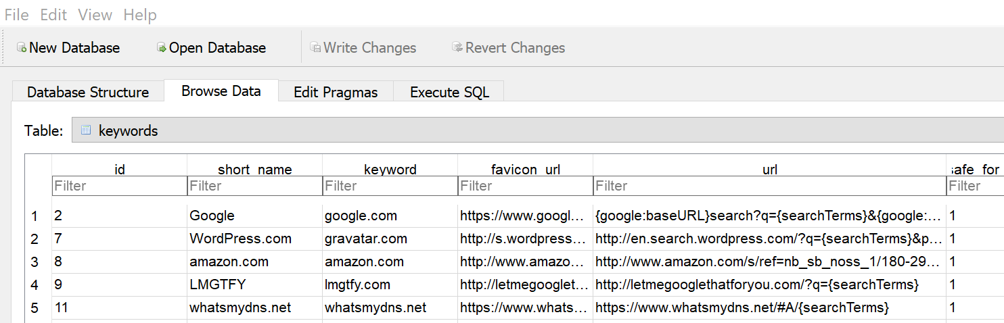Switch to the Execute SQL tab
1004x323 pixels.
449,92
